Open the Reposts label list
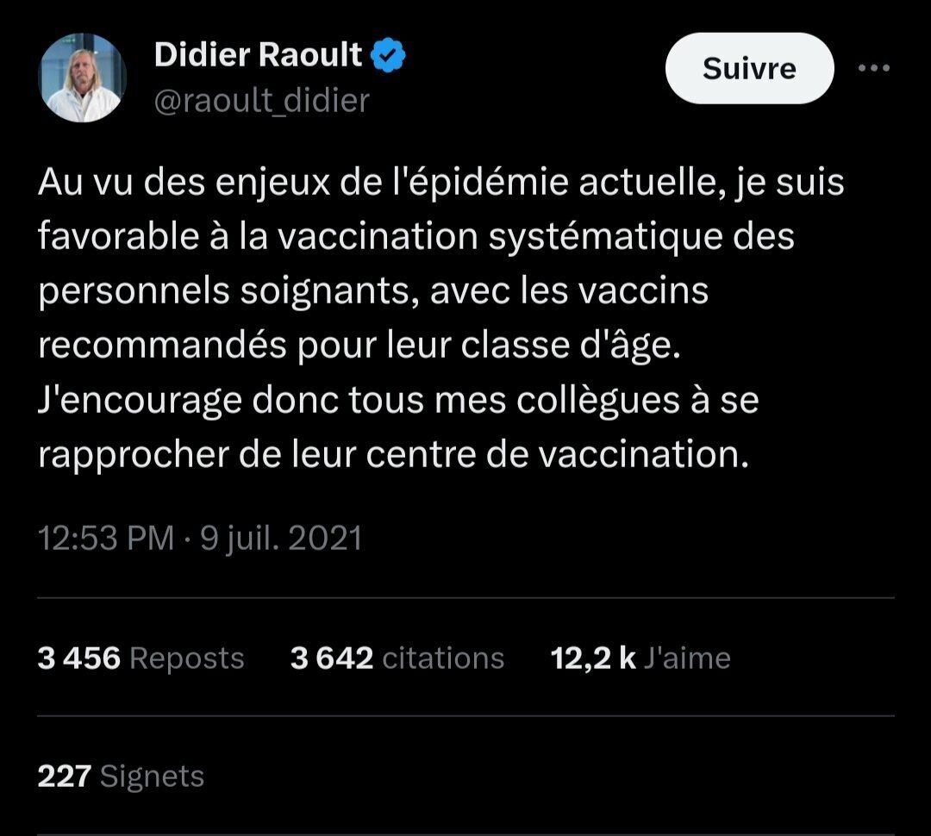Viewport: 931px width, 836px height. point(187,658)
